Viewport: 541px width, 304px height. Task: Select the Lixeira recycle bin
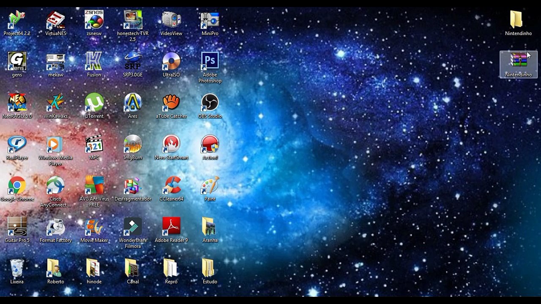[17, 268]
